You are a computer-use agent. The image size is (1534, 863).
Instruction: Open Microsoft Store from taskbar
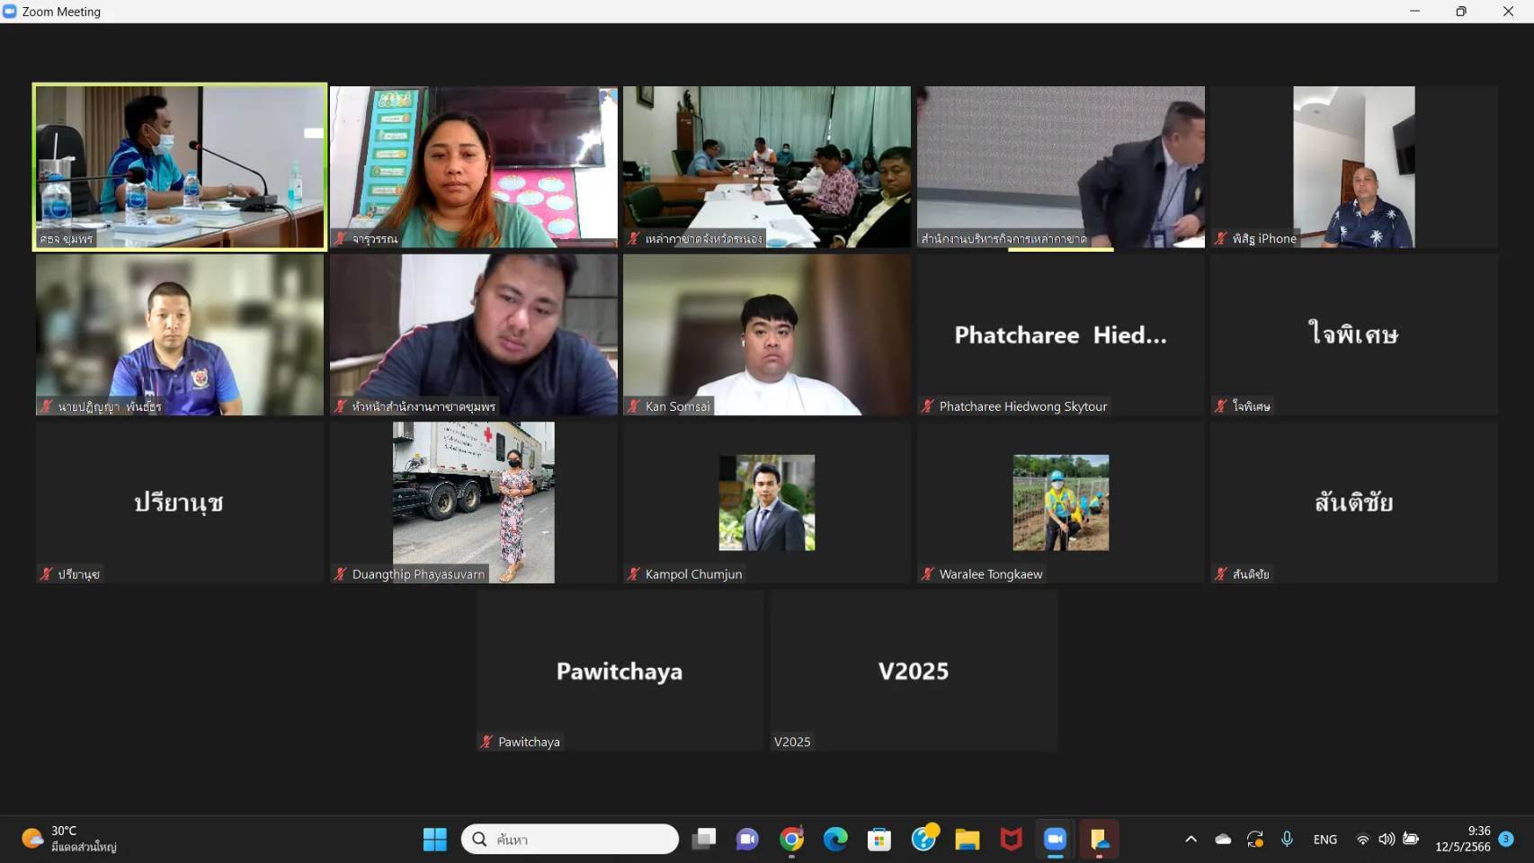pos(879,839)
